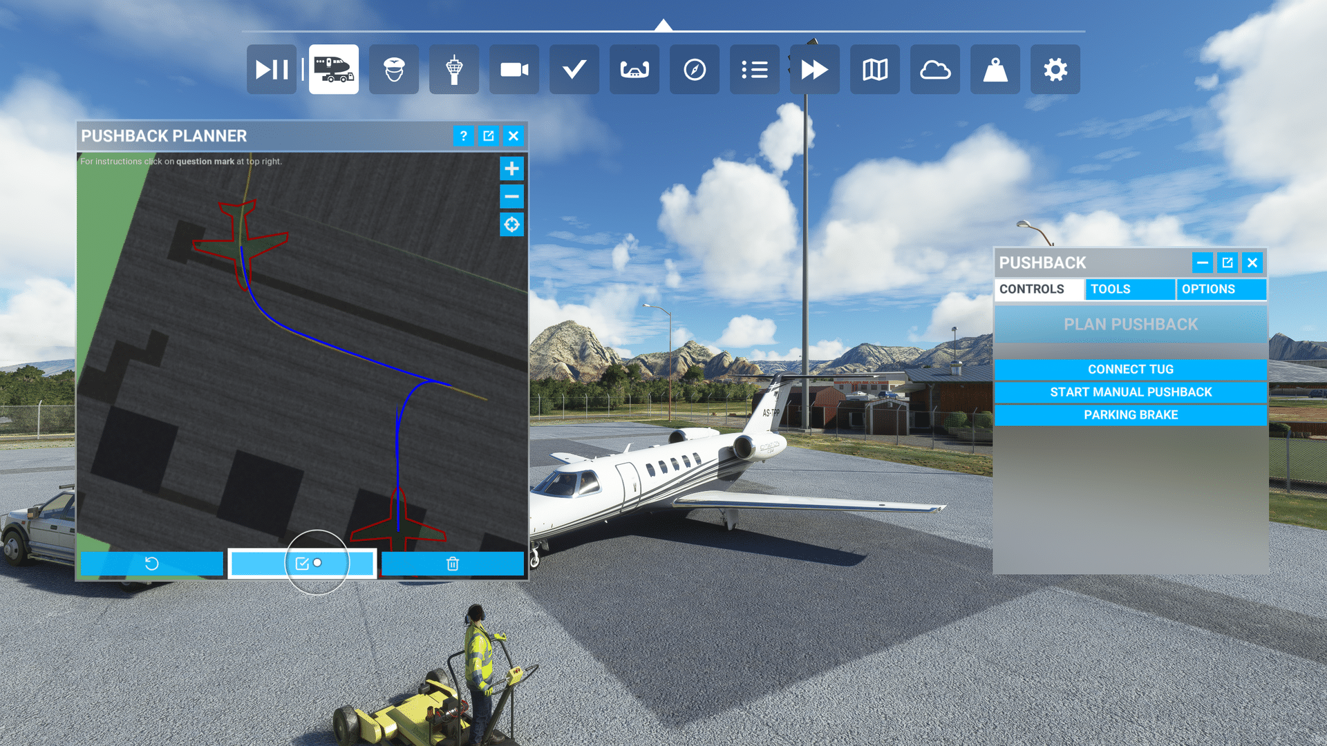Viewport: 1327px width, 746px height.
Task: Collapse toolbar with top arrow handle
Action: (663, 26)
